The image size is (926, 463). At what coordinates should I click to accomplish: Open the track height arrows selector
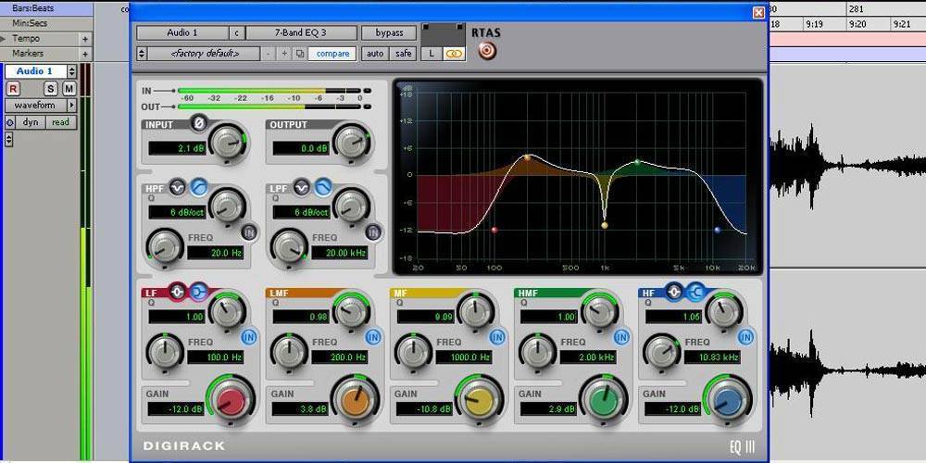(x=9, y=140)
